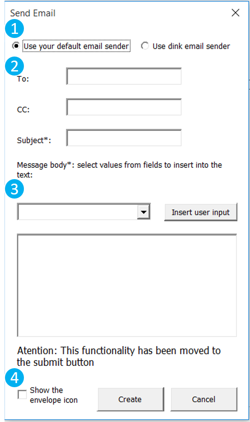Screen dimensions: 250x422
Task: Enable Show the envelope icon checkbox
Action: click(x=22, y=394)
